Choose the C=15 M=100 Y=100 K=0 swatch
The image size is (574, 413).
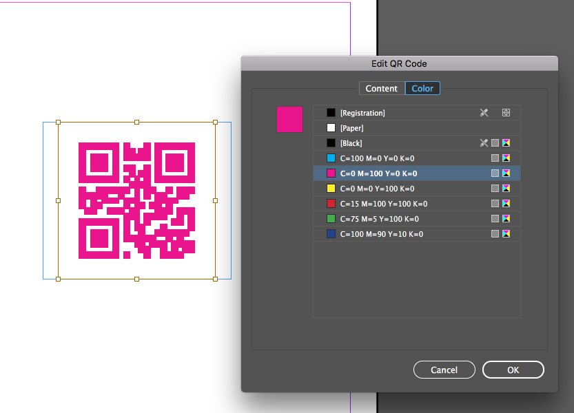point(417,203)
